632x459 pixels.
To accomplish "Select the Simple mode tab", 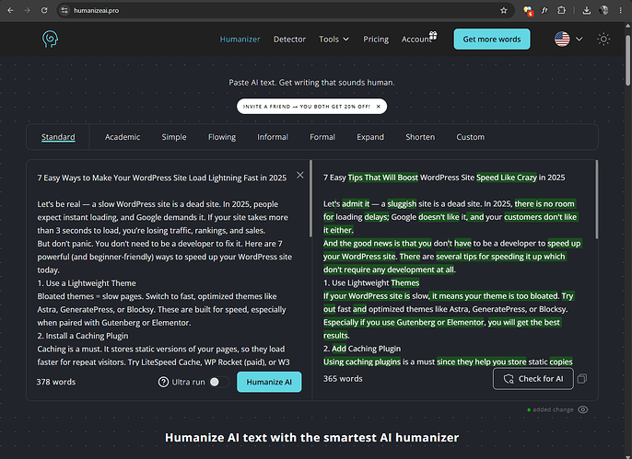I will [x=174, y=137].
